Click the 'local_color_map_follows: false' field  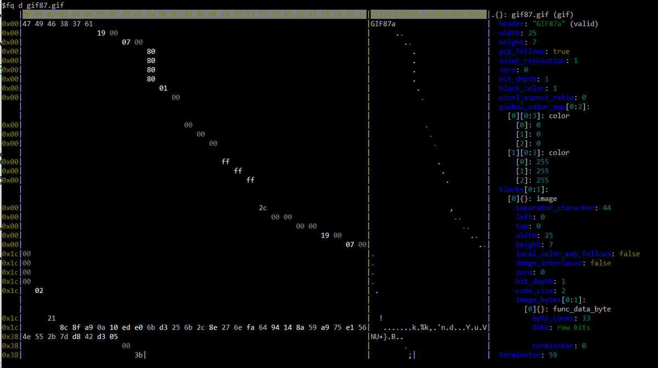[x=577, y=254]
